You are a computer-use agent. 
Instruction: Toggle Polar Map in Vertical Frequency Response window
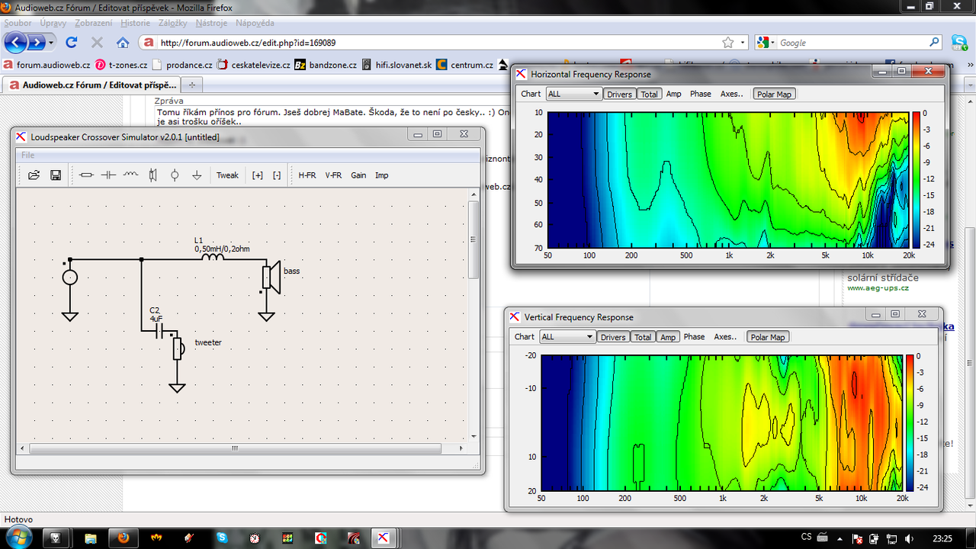(x=768, y=337)
